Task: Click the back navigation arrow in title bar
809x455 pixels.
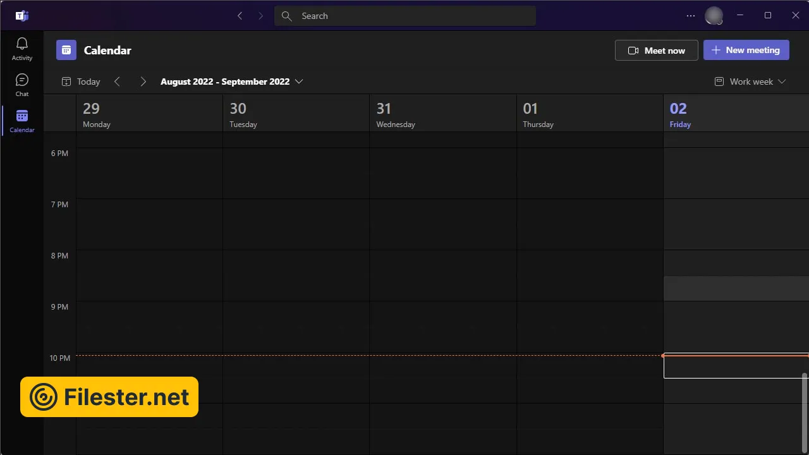Action: (240, 16)
